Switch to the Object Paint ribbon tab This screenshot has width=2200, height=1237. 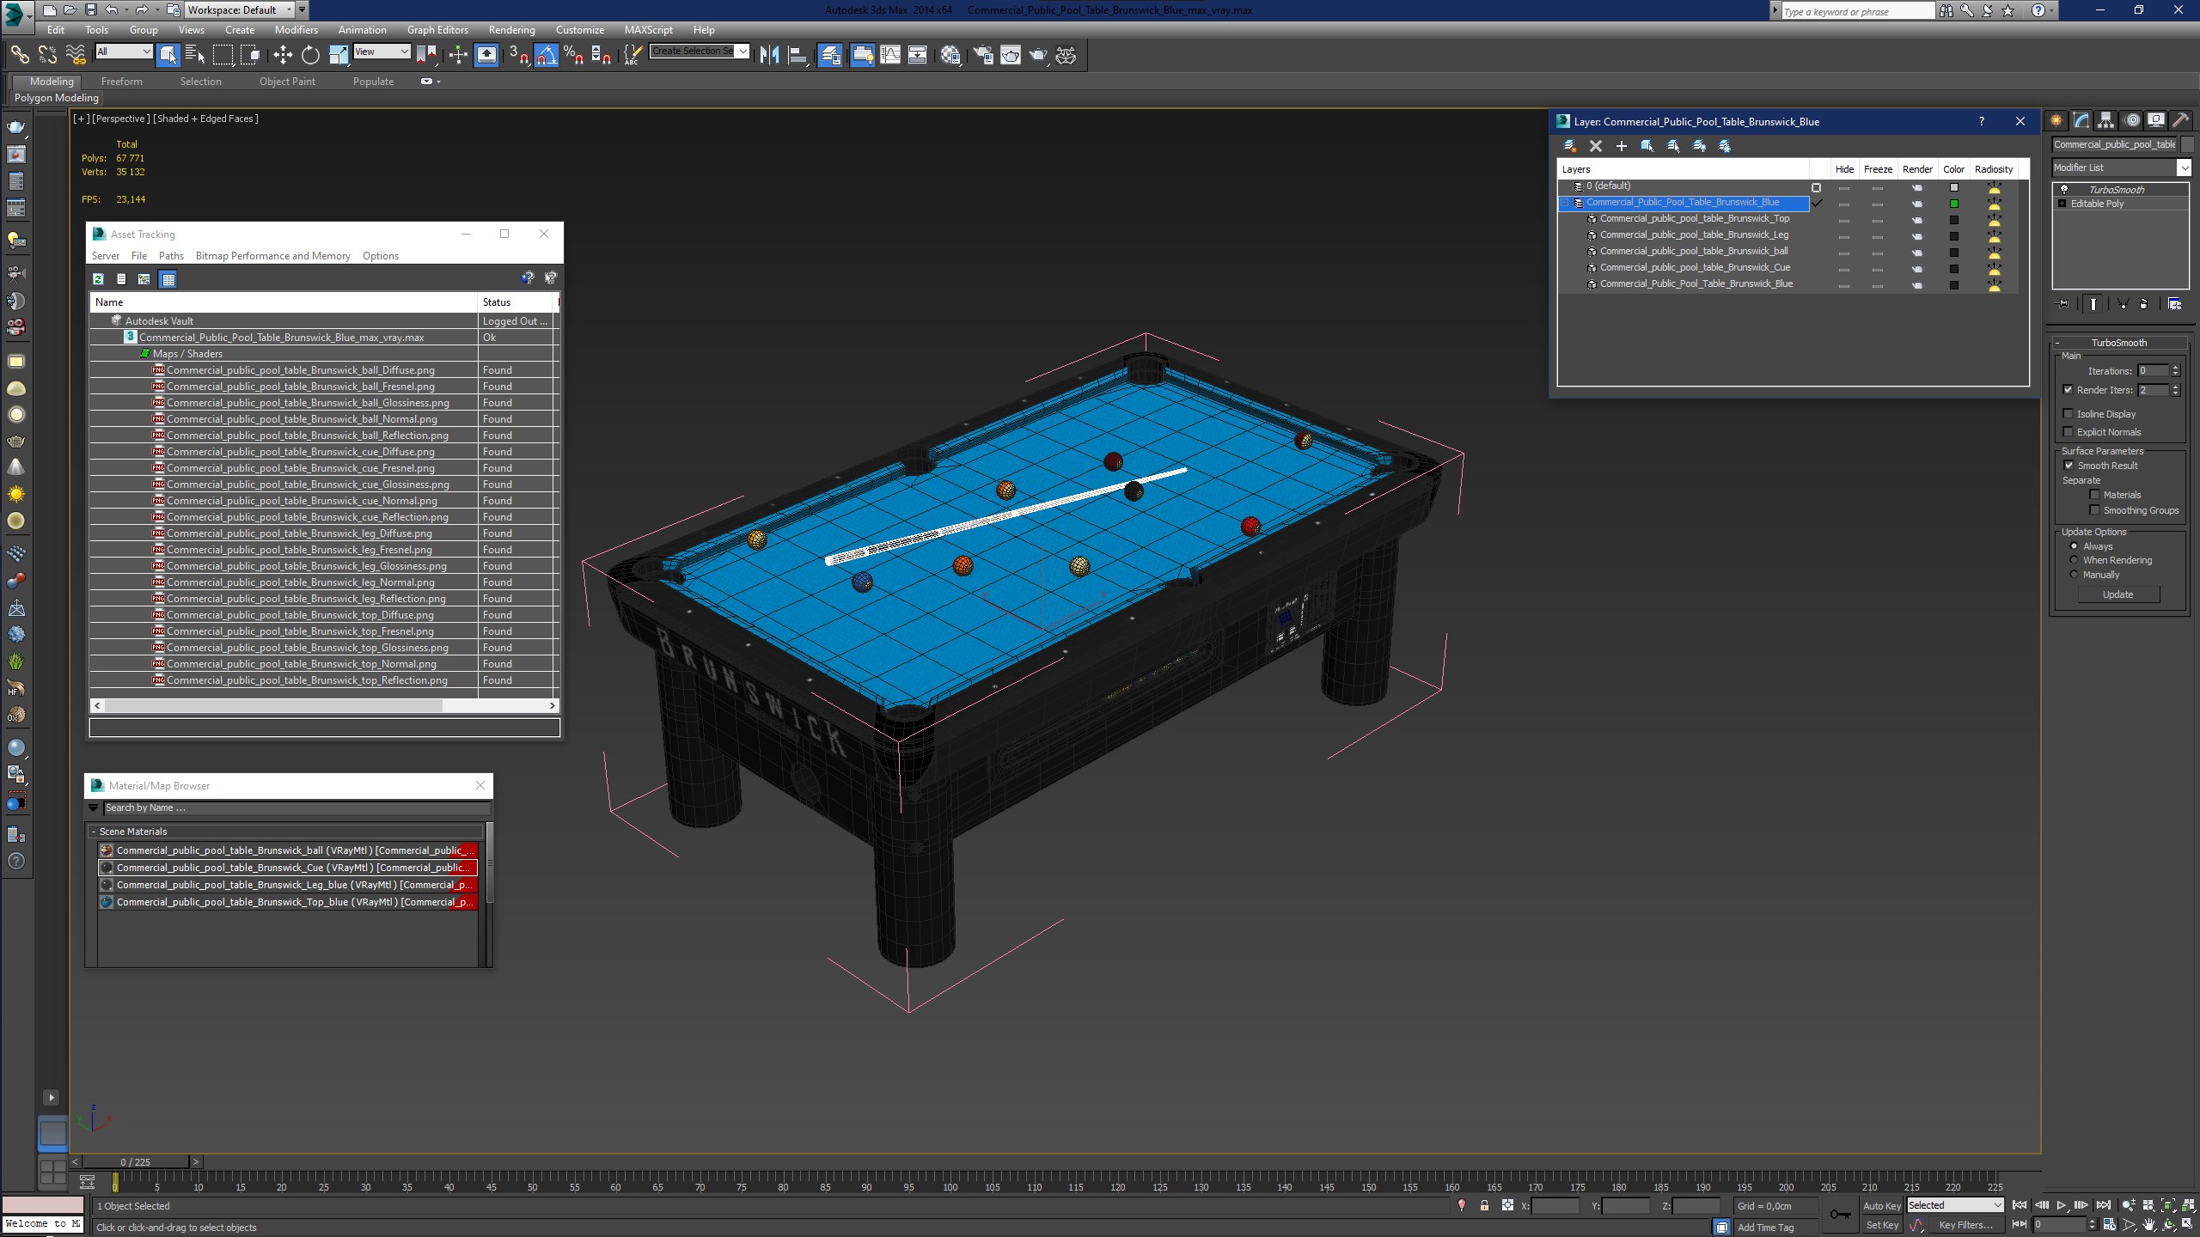(x=287, y=82)
